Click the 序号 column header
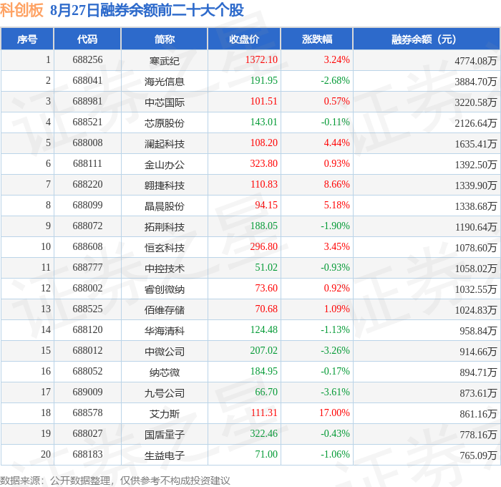 click(27, 39)
